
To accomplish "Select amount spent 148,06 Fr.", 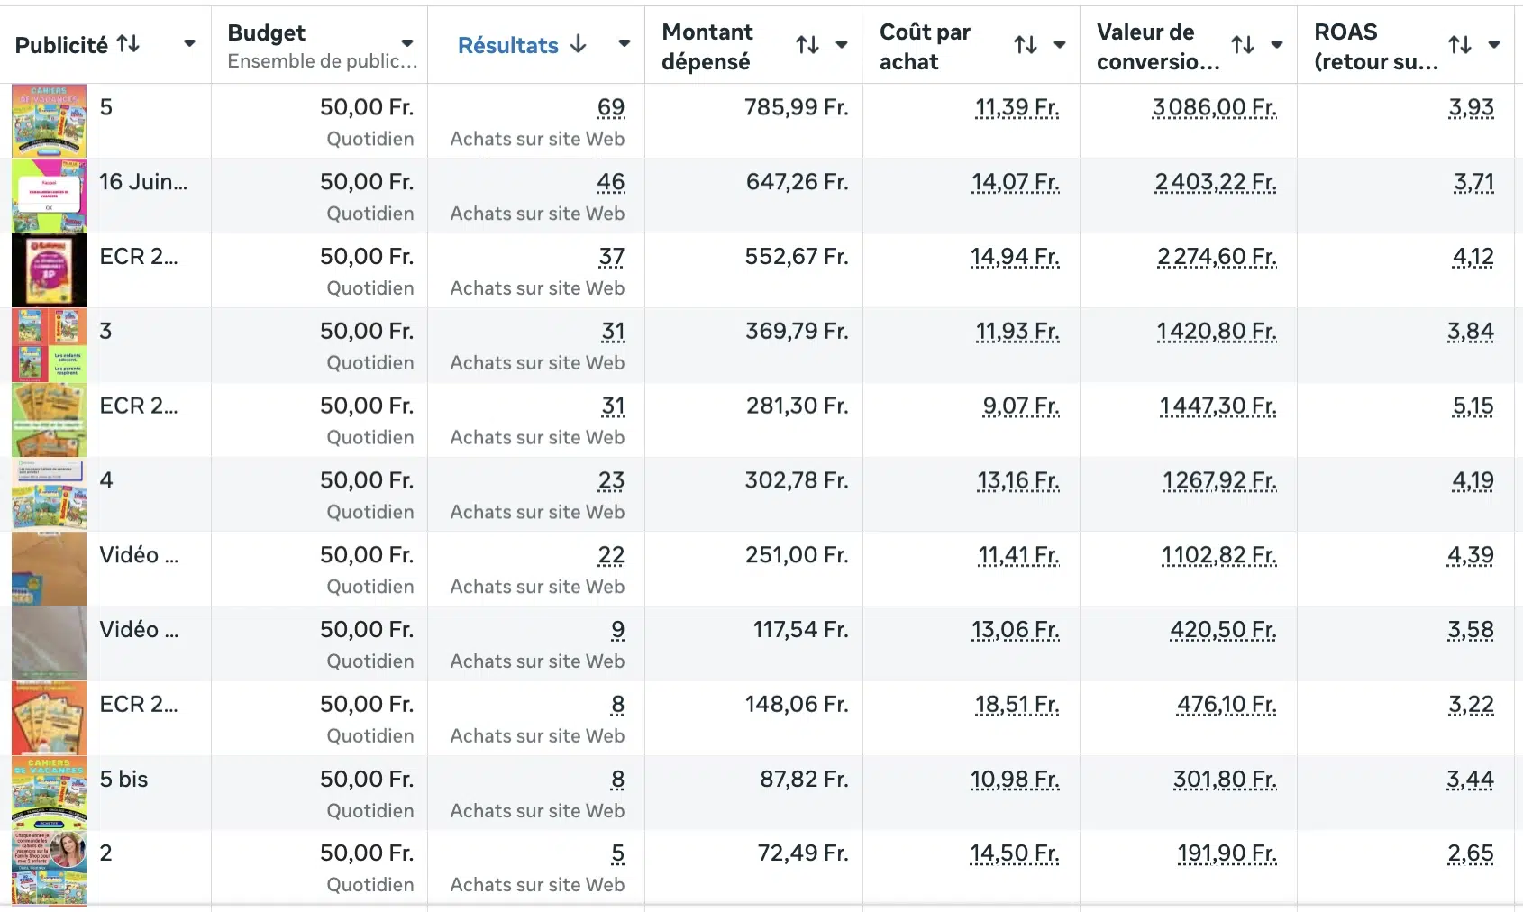I will point(797,704).
